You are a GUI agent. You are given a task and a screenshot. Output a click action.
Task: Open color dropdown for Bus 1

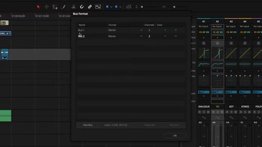pyautogui.click(x=176, y=30)
